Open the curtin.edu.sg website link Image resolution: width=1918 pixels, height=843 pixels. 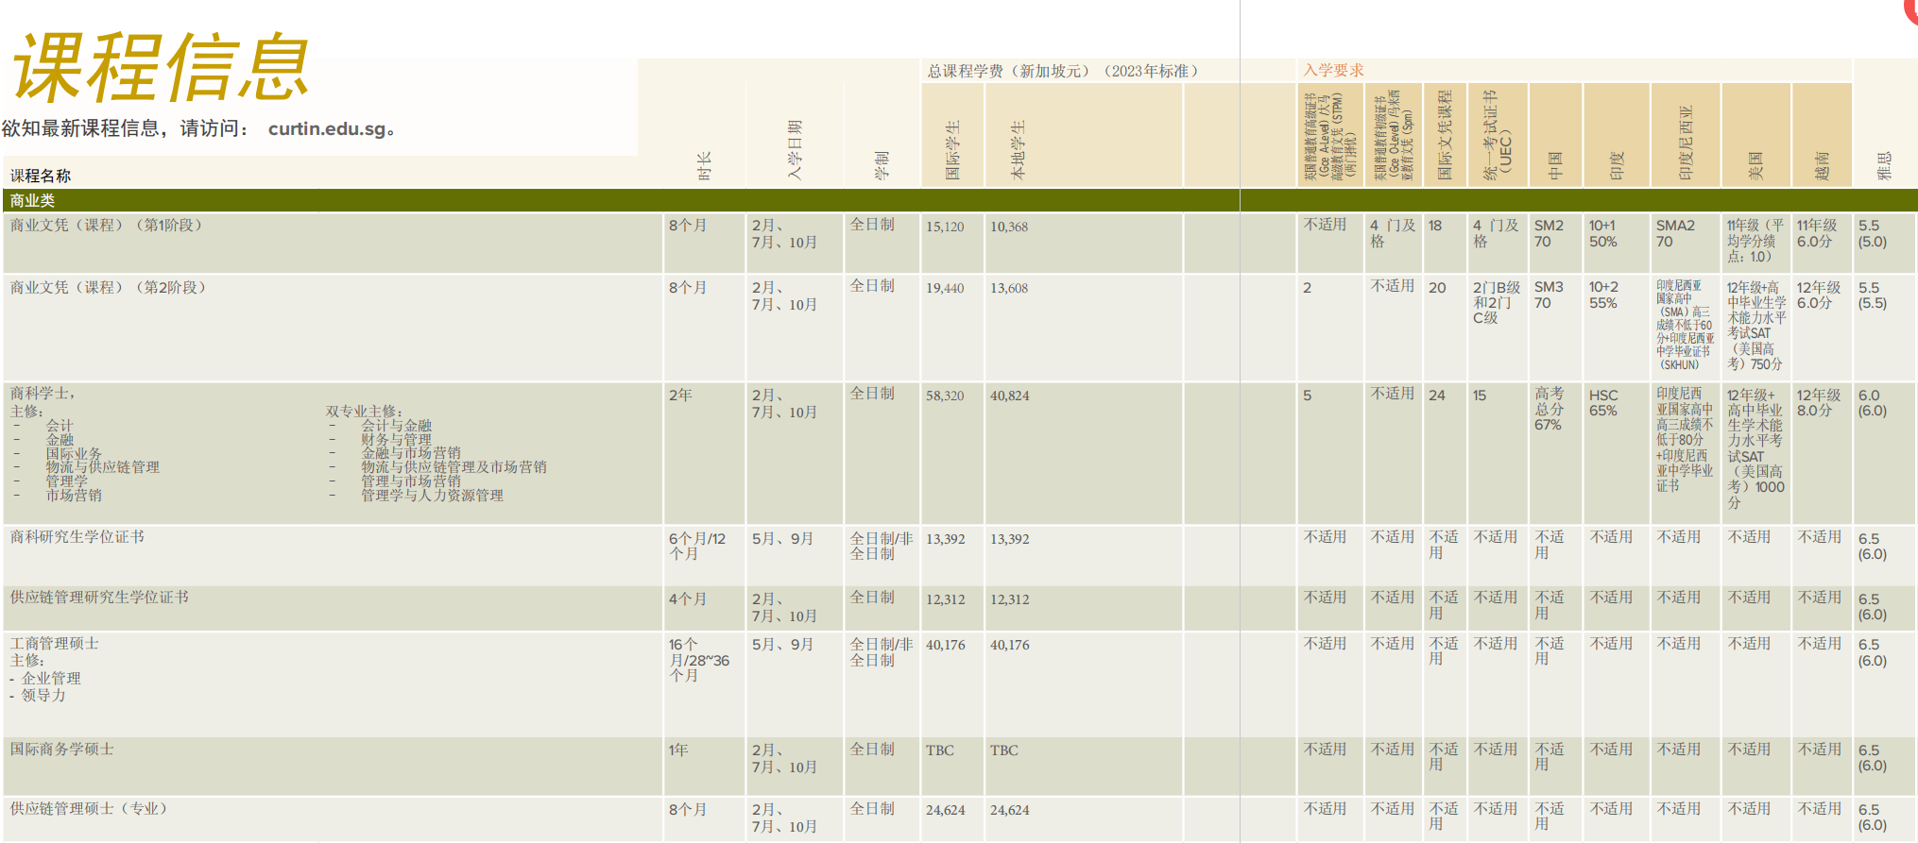(327, 129)
